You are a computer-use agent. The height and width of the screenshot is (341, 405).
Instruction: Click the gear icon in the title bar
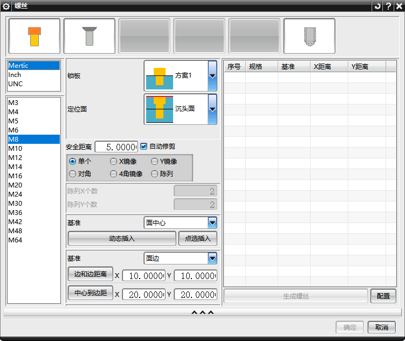pos(6,6)
